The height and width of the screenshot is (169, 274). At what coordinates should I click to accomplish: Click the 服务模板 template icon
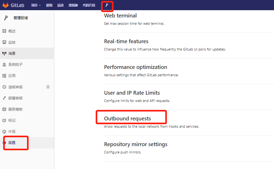(x=4, y=109)
